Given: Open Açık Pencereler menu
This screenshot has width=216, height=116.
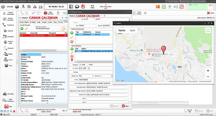Looking at the screenshot, I should pos(198,1).
